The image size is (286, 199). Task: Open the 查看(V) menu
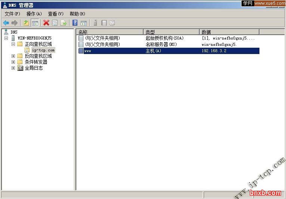pyautogui.click(x=56, y=14)
